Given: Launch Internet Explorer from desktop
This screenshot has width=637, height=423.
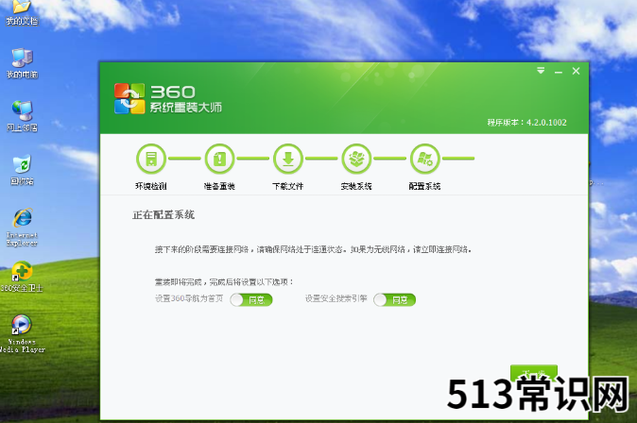Looking at the screenshot, I should [x=22, y=228].
